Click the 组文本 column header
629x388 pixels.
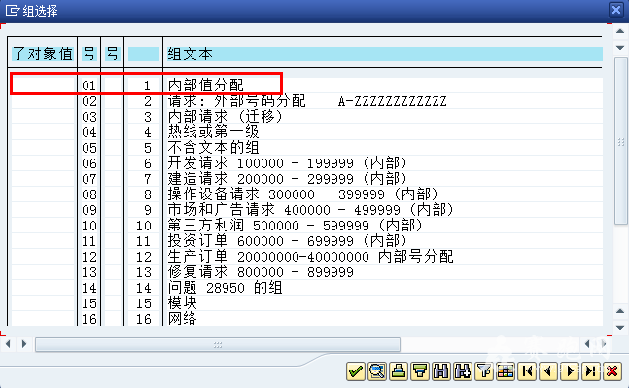[x=385, y=53]
